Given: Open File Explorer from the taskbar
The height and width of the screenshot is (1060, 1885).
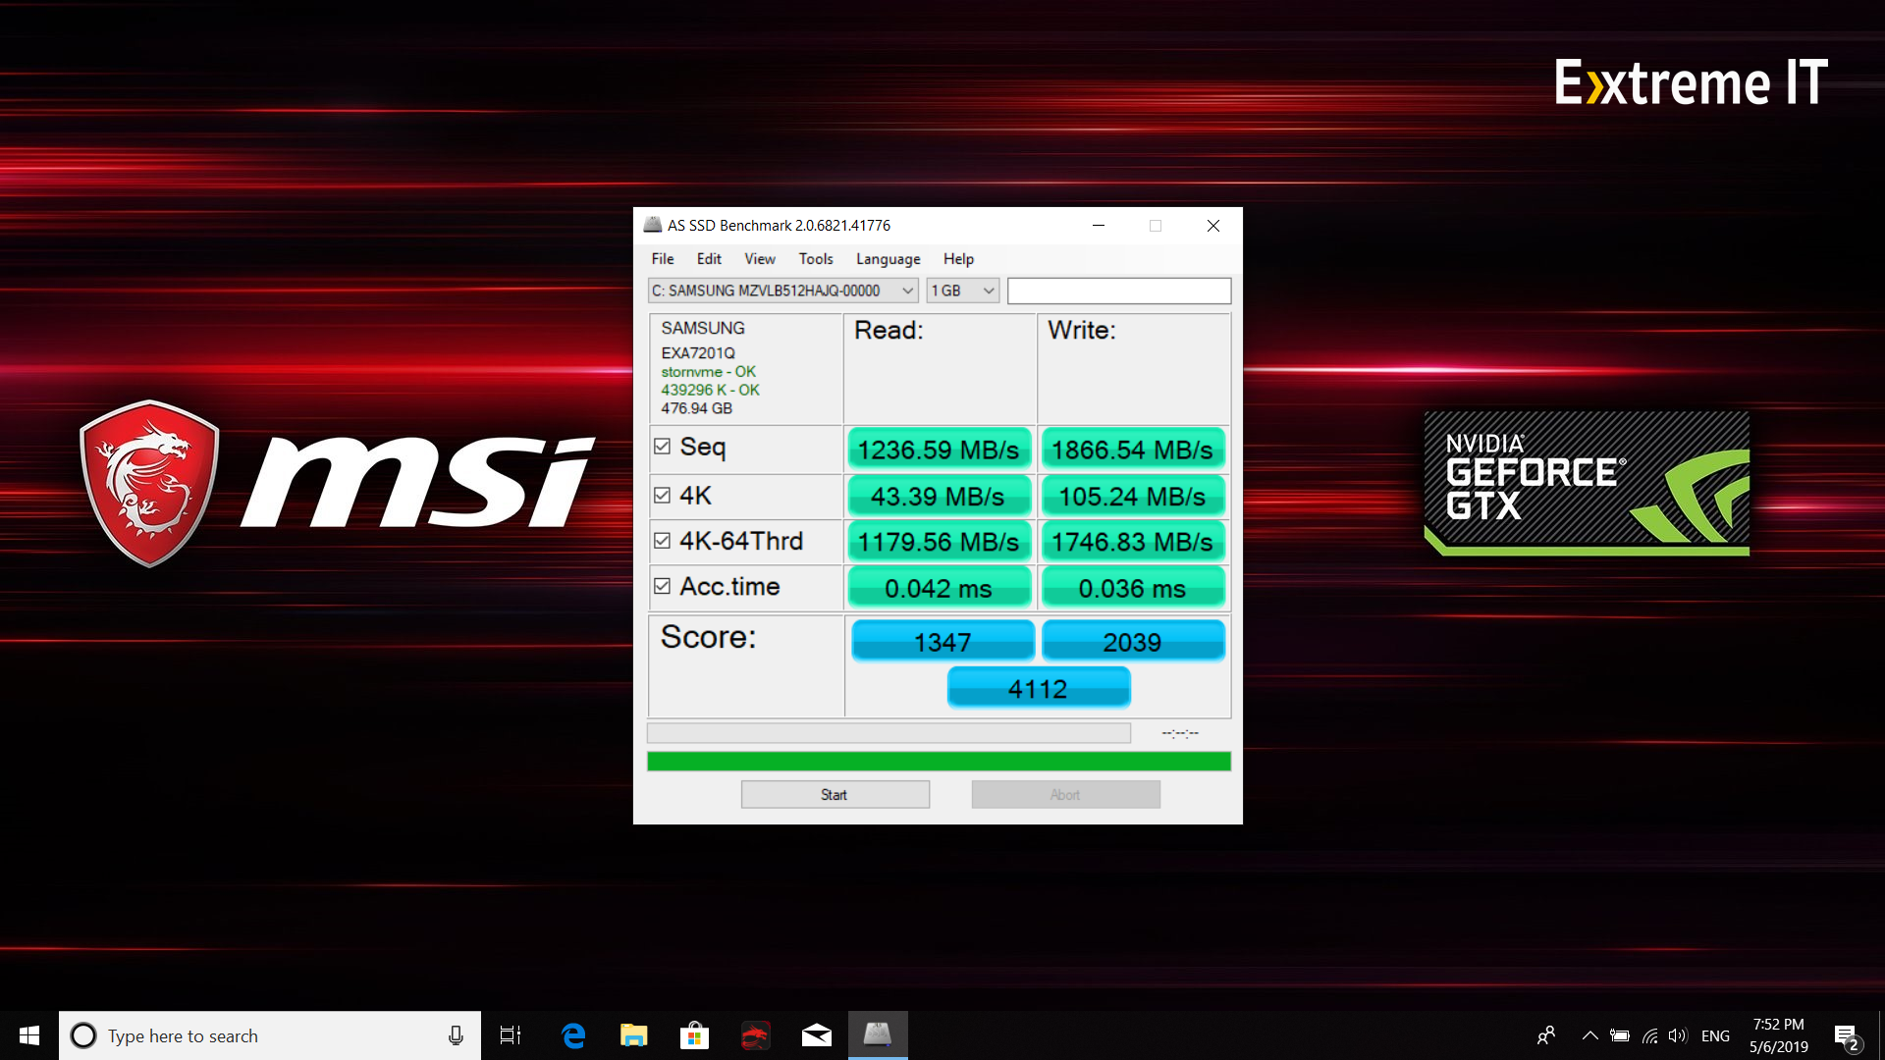Looking at the screenshot, I should pyautogui.click(x=634, y=1035).
